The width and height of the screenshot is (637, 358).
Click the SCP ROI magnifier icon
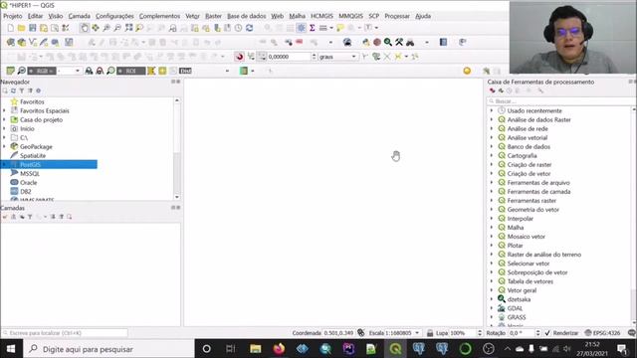(110, 71)
